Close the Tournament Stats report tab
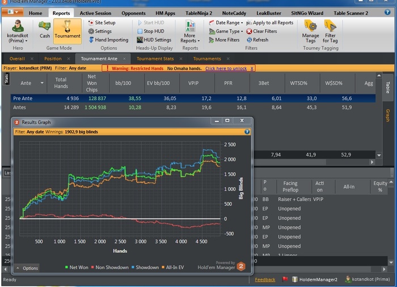The width and height of the screenshot is (397, 287). point(181,59)
